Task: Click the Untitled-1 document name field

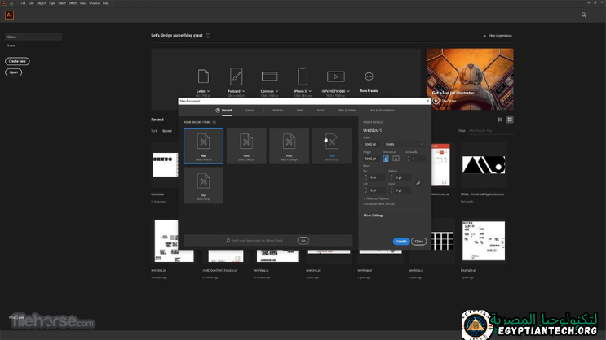Action: (393, 130)
